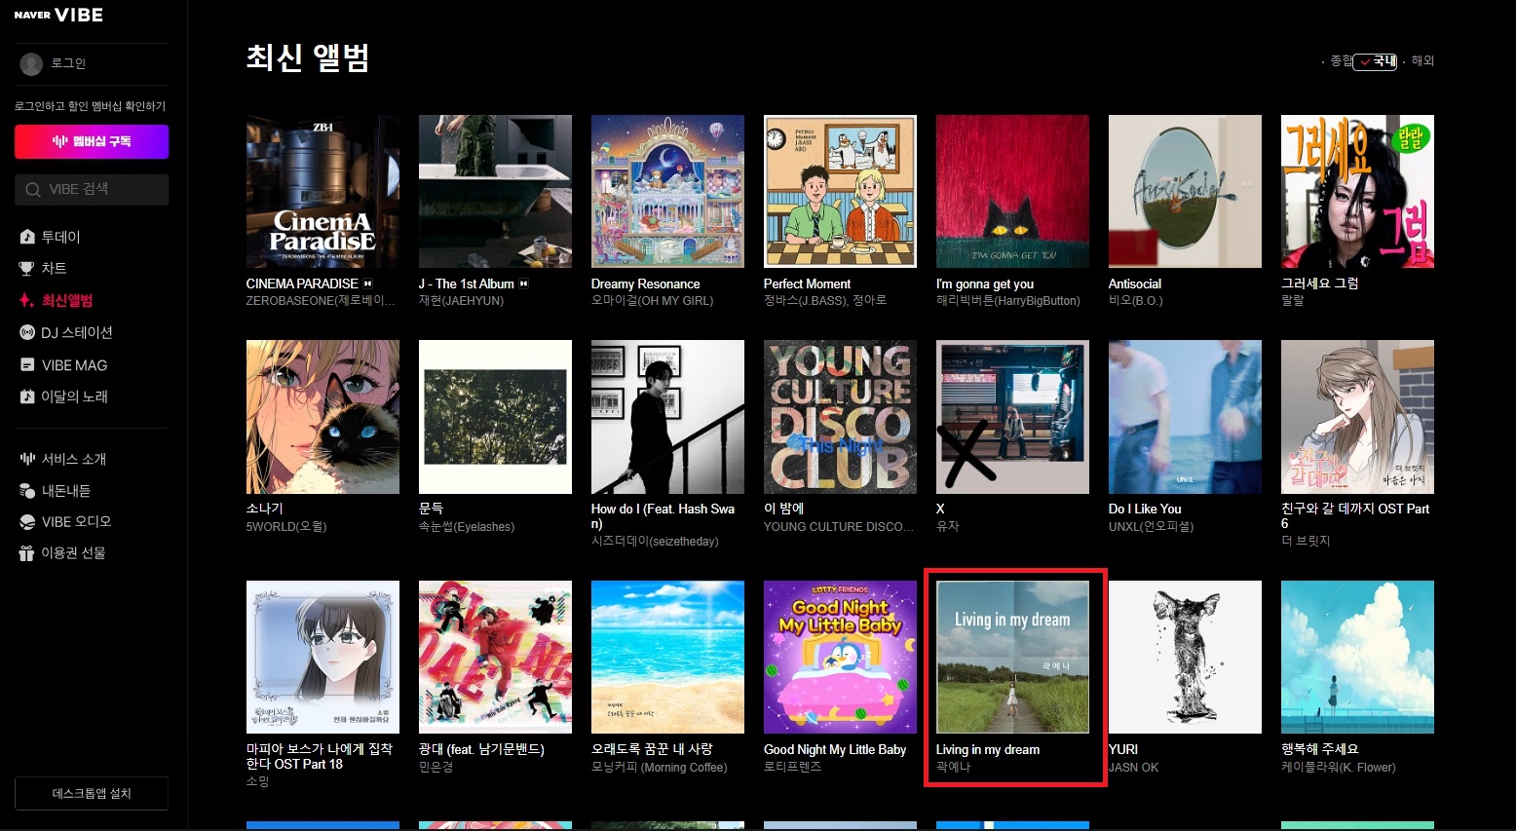Image resolution: width=1516 pixels, height=831 pixels.
Task: Click artist name 해리빅버튼(HarryBigButton)
Action: 1008,301
